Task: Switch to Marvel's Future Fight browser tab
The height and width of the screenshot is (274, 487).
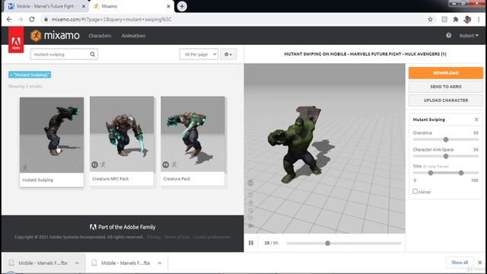Action: click(x=45, y=6)
